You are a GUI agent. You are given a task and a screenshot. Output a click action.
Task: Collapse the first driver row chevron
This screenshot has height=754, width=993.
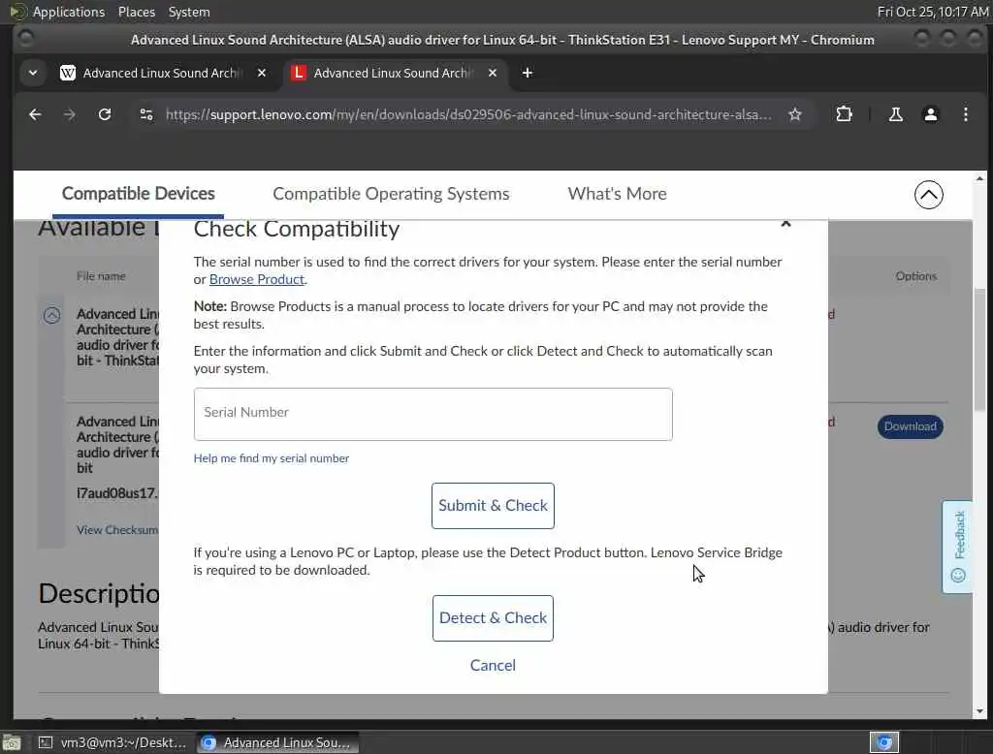pyautogui.click(x=52, y=315)
